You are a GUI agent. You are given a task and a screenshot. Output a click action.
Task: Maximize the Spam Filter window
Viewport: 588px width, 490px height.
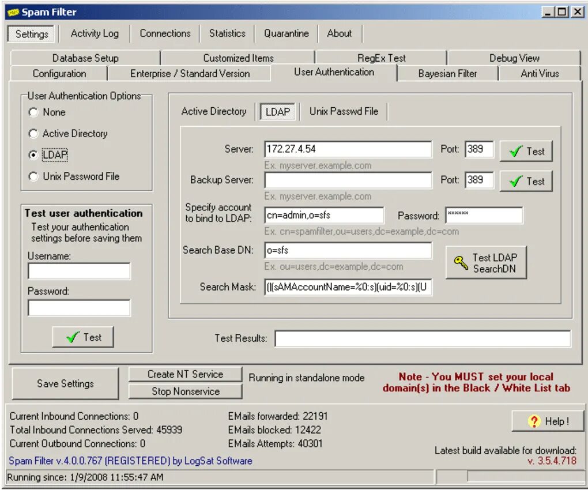pos(561,12)
